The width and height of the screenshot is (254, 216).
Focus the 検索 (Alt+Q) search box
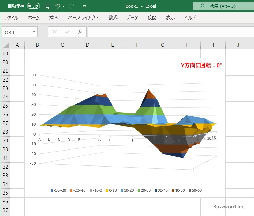pyautogui.click(x=223, y=6)
